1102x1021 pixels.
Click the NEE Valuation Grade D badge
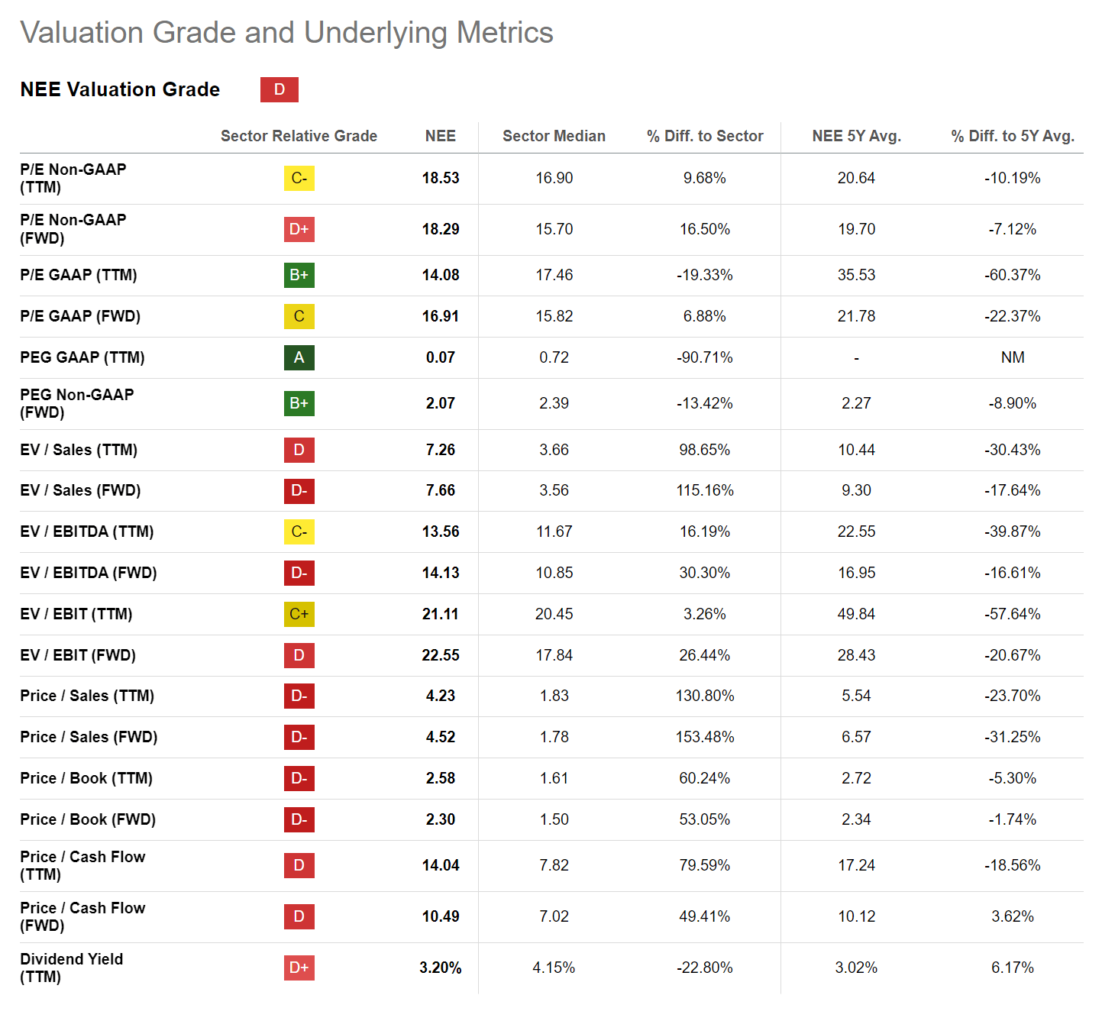(x=279, y=89)
